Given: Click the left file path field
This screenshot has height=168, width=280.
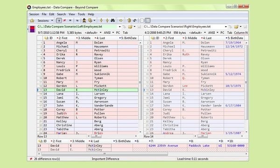Looking at the screenshot, I should [77, 27].
